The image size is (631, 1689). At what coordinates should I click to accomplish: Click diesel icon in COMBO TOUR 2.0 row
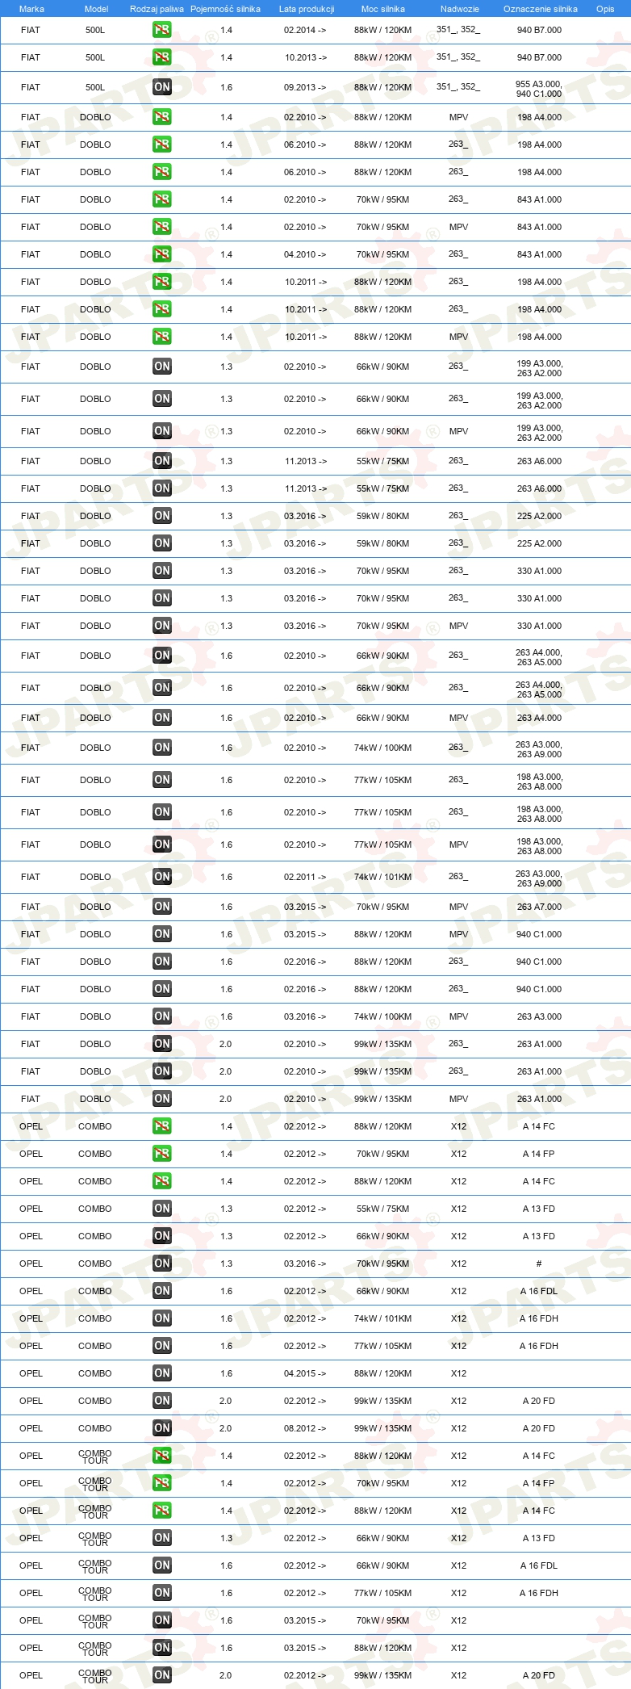click(162, 1675)
